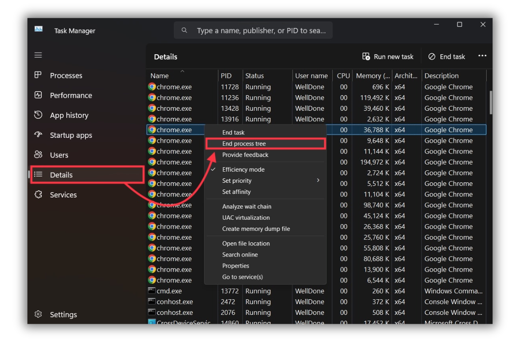Expand the Set priority submenu

point(265,181)
